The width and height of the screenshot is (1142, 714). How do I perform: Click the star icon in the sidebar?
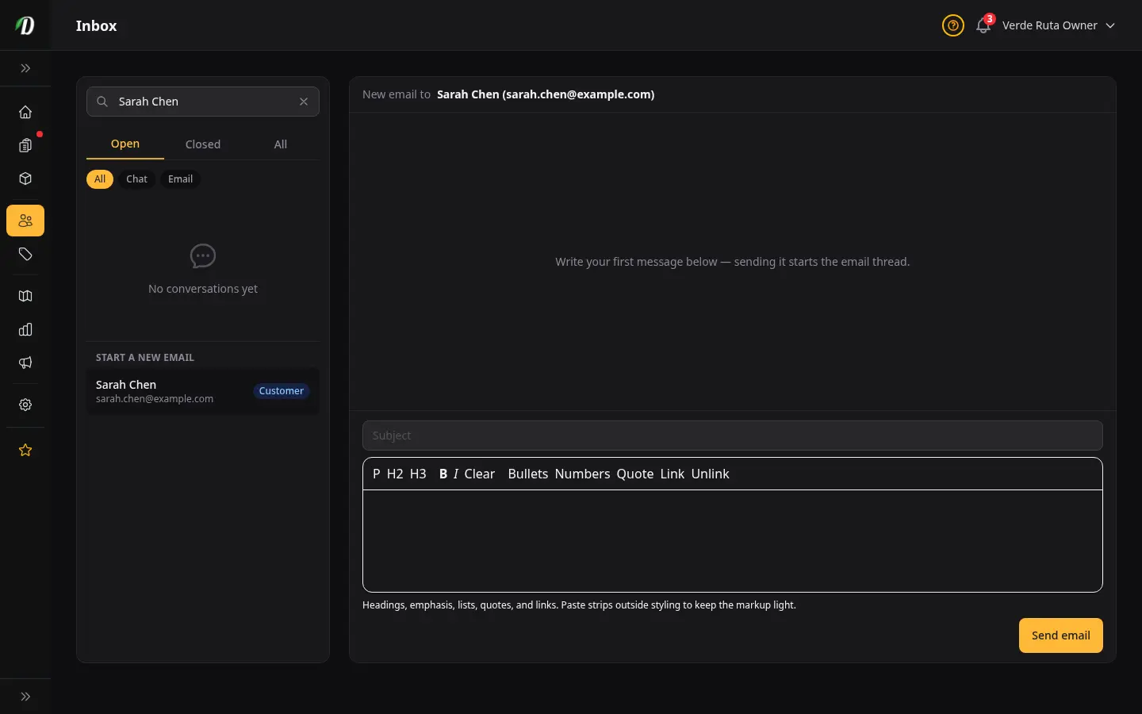pyautogui.click(x=25, y=450)
